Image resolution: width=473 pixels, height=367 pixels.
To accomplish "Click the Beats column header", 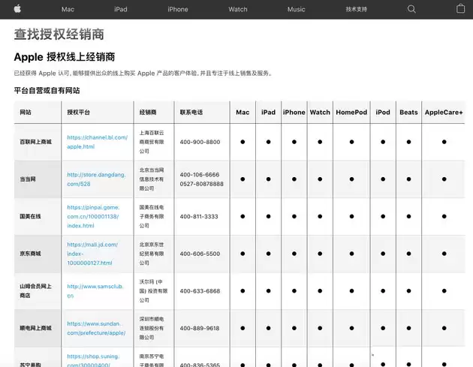I will pos(408,112).
